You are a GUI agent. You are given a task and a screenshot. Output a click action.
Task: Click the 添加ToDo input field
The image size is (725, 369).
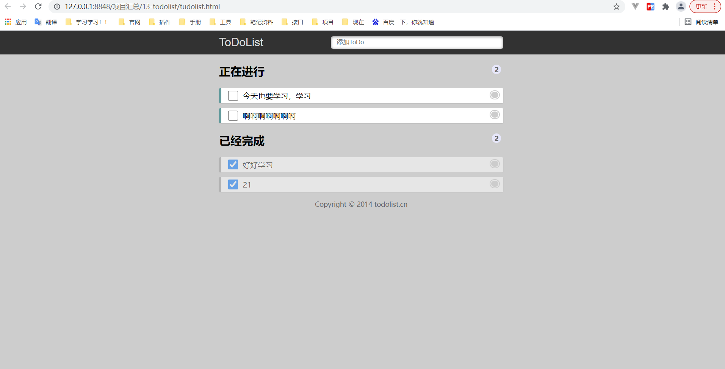click(416, 42)
